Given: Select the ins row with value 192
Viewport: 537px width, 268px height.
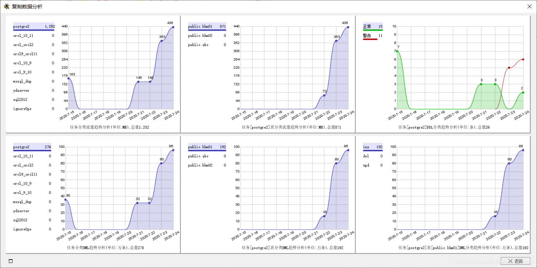Looking at the screenshot, I should 373,147.
